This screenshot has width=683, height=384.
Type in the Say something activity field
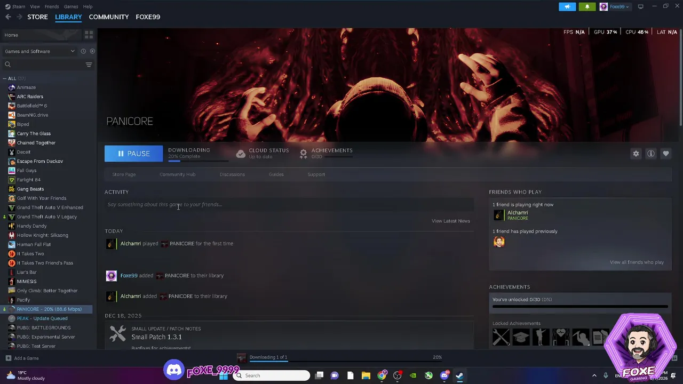click(289, 204)
